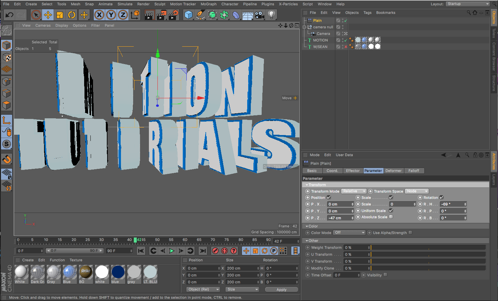The width and height of the screenshot is (498, 301).
Task: Open the Object (Rel) dropdown
Action: coord(203,289)
